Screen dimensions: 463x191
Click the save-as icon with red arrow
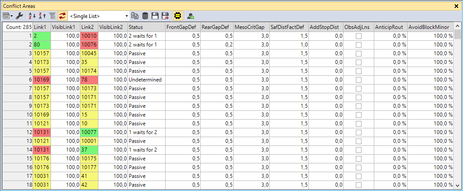point(166,16)
